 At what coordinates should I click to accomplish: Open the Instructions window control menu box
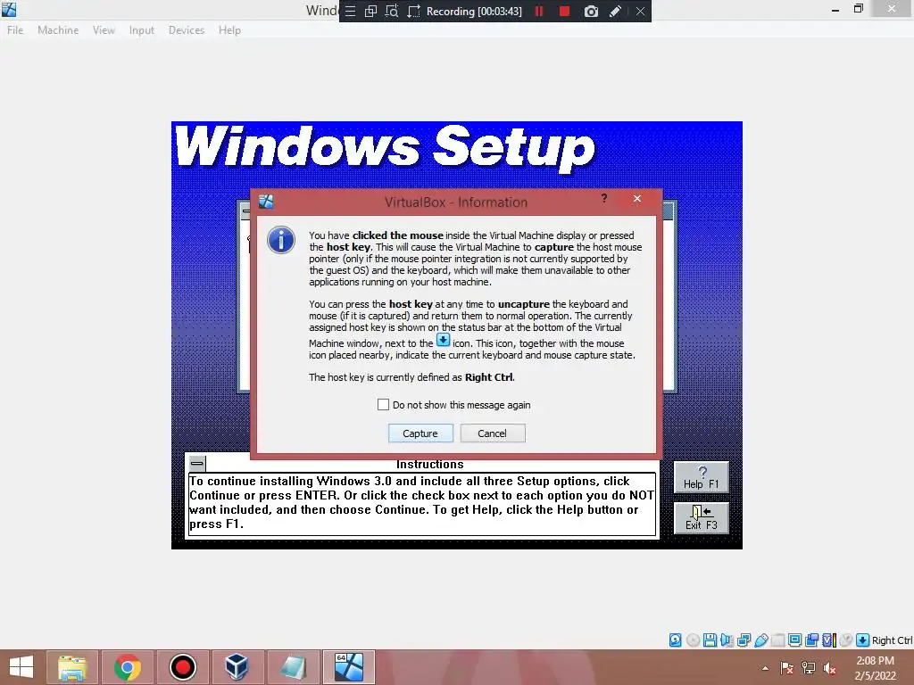(x=197, y=464)
